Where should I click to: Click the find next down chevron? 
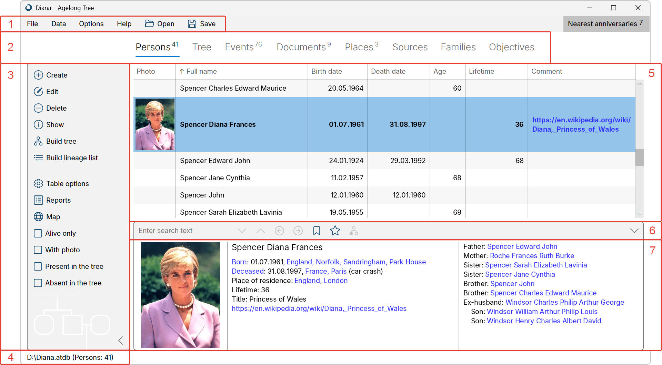[242, 231]
